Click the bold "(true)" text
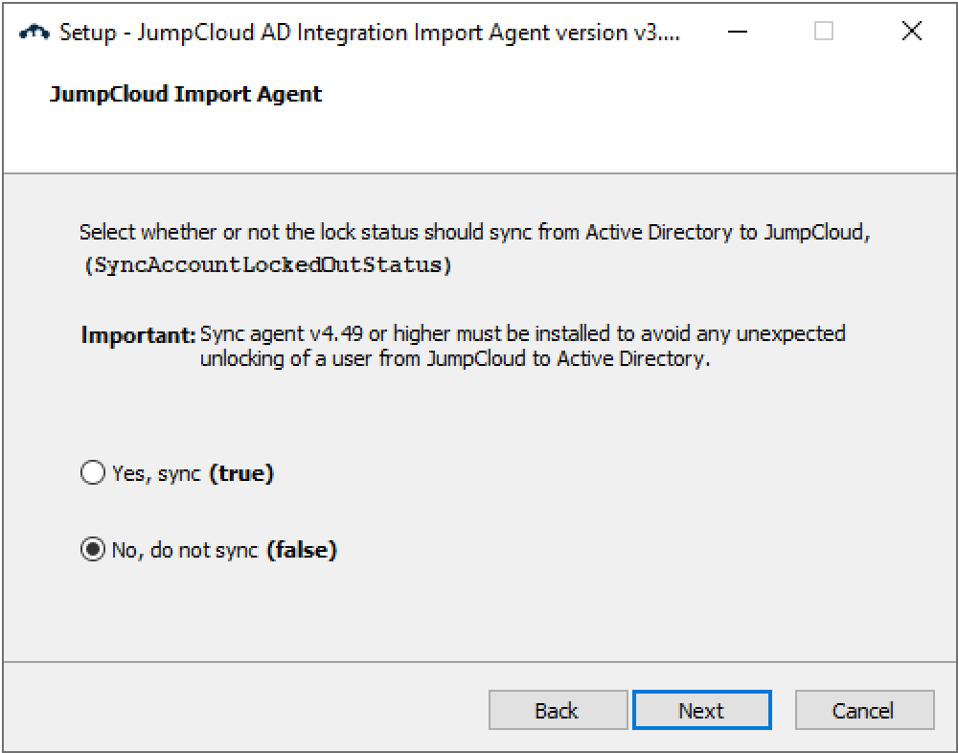 pos(241,473)
